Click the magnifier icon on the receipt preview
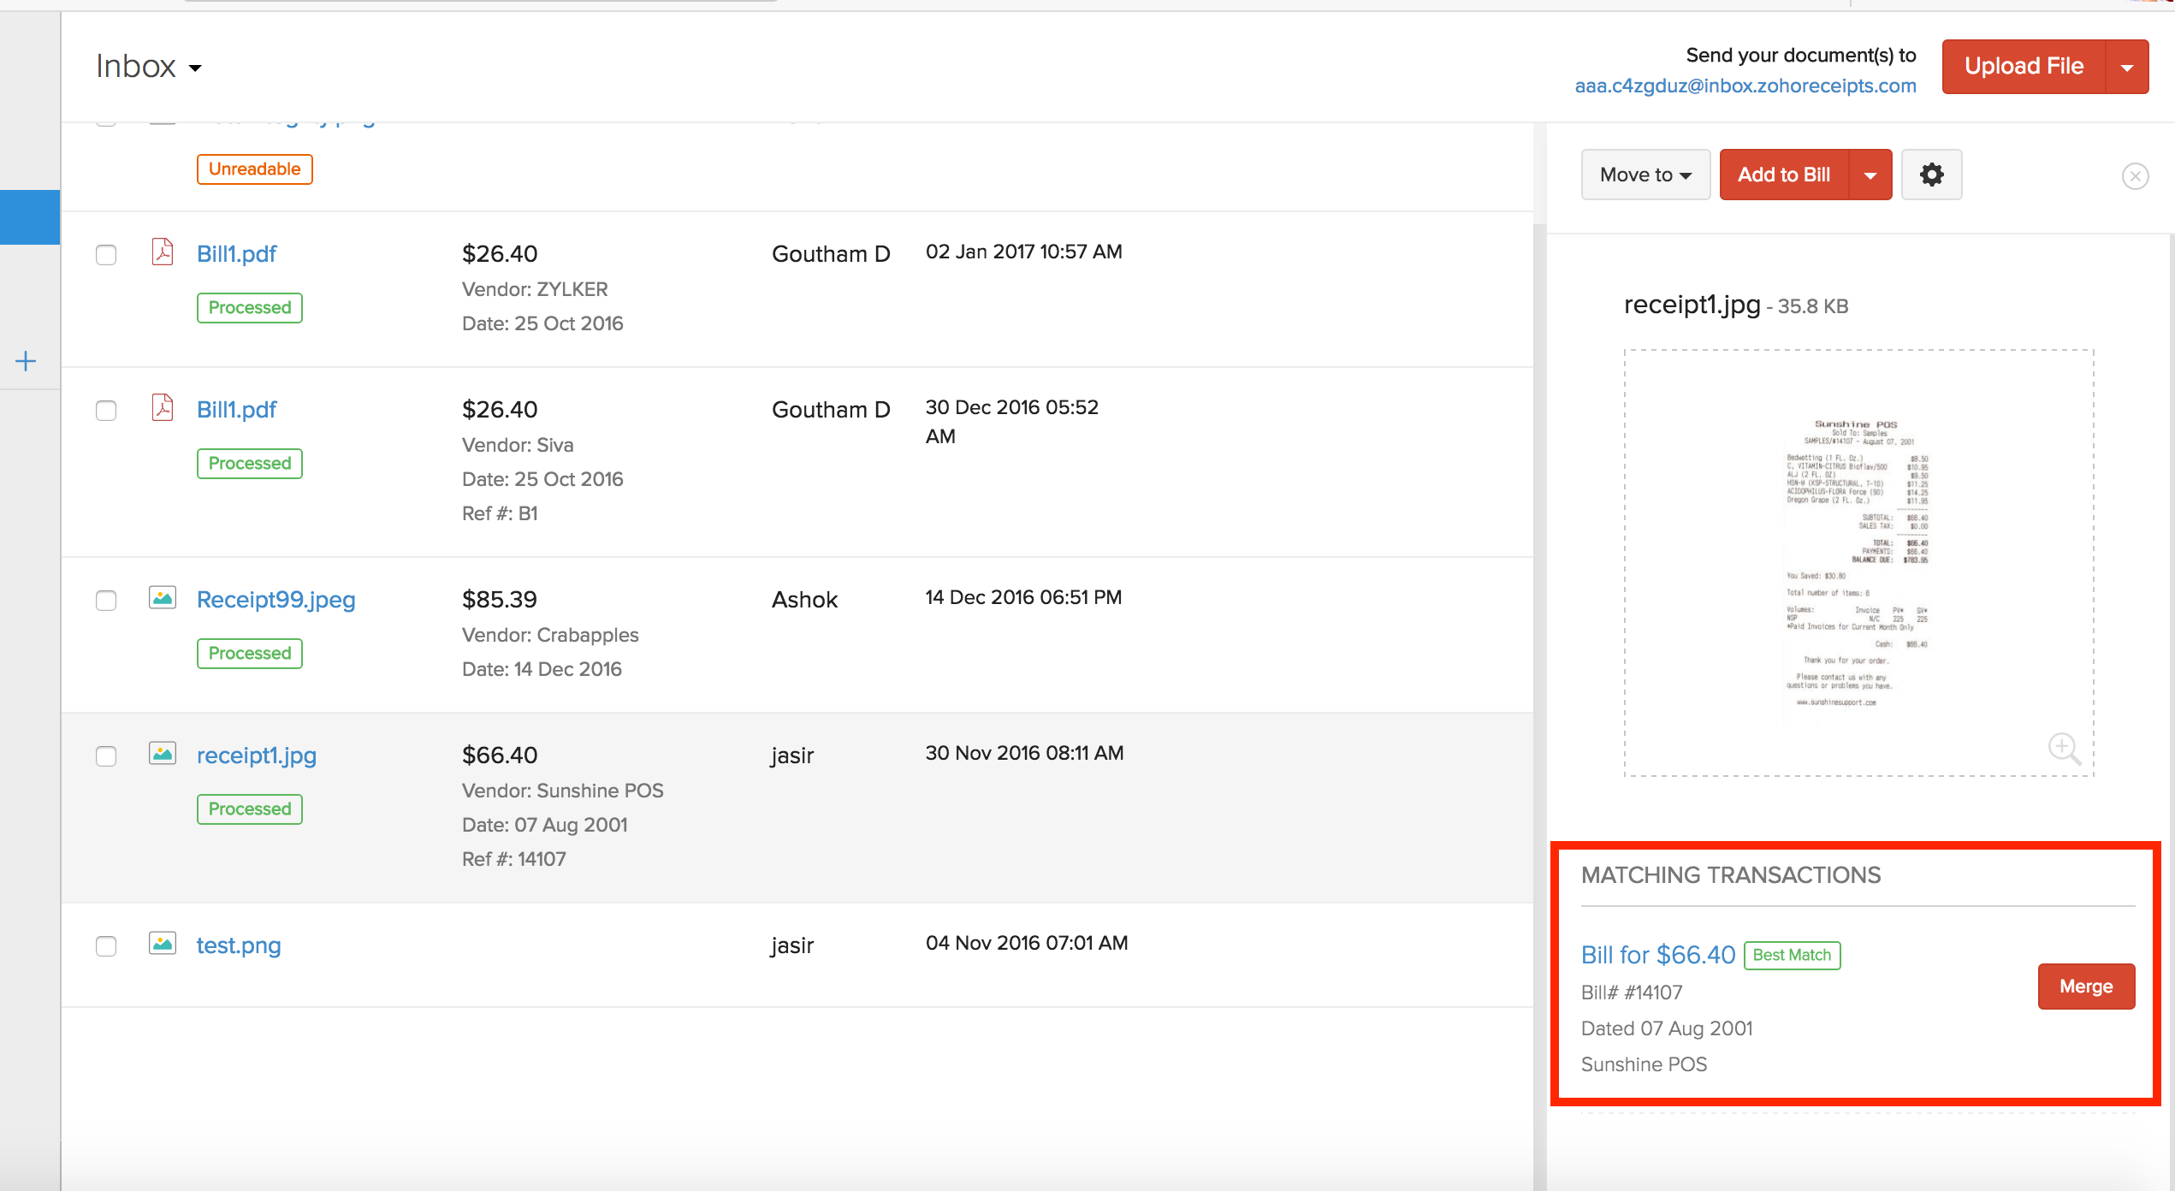 pos(2065,750)
